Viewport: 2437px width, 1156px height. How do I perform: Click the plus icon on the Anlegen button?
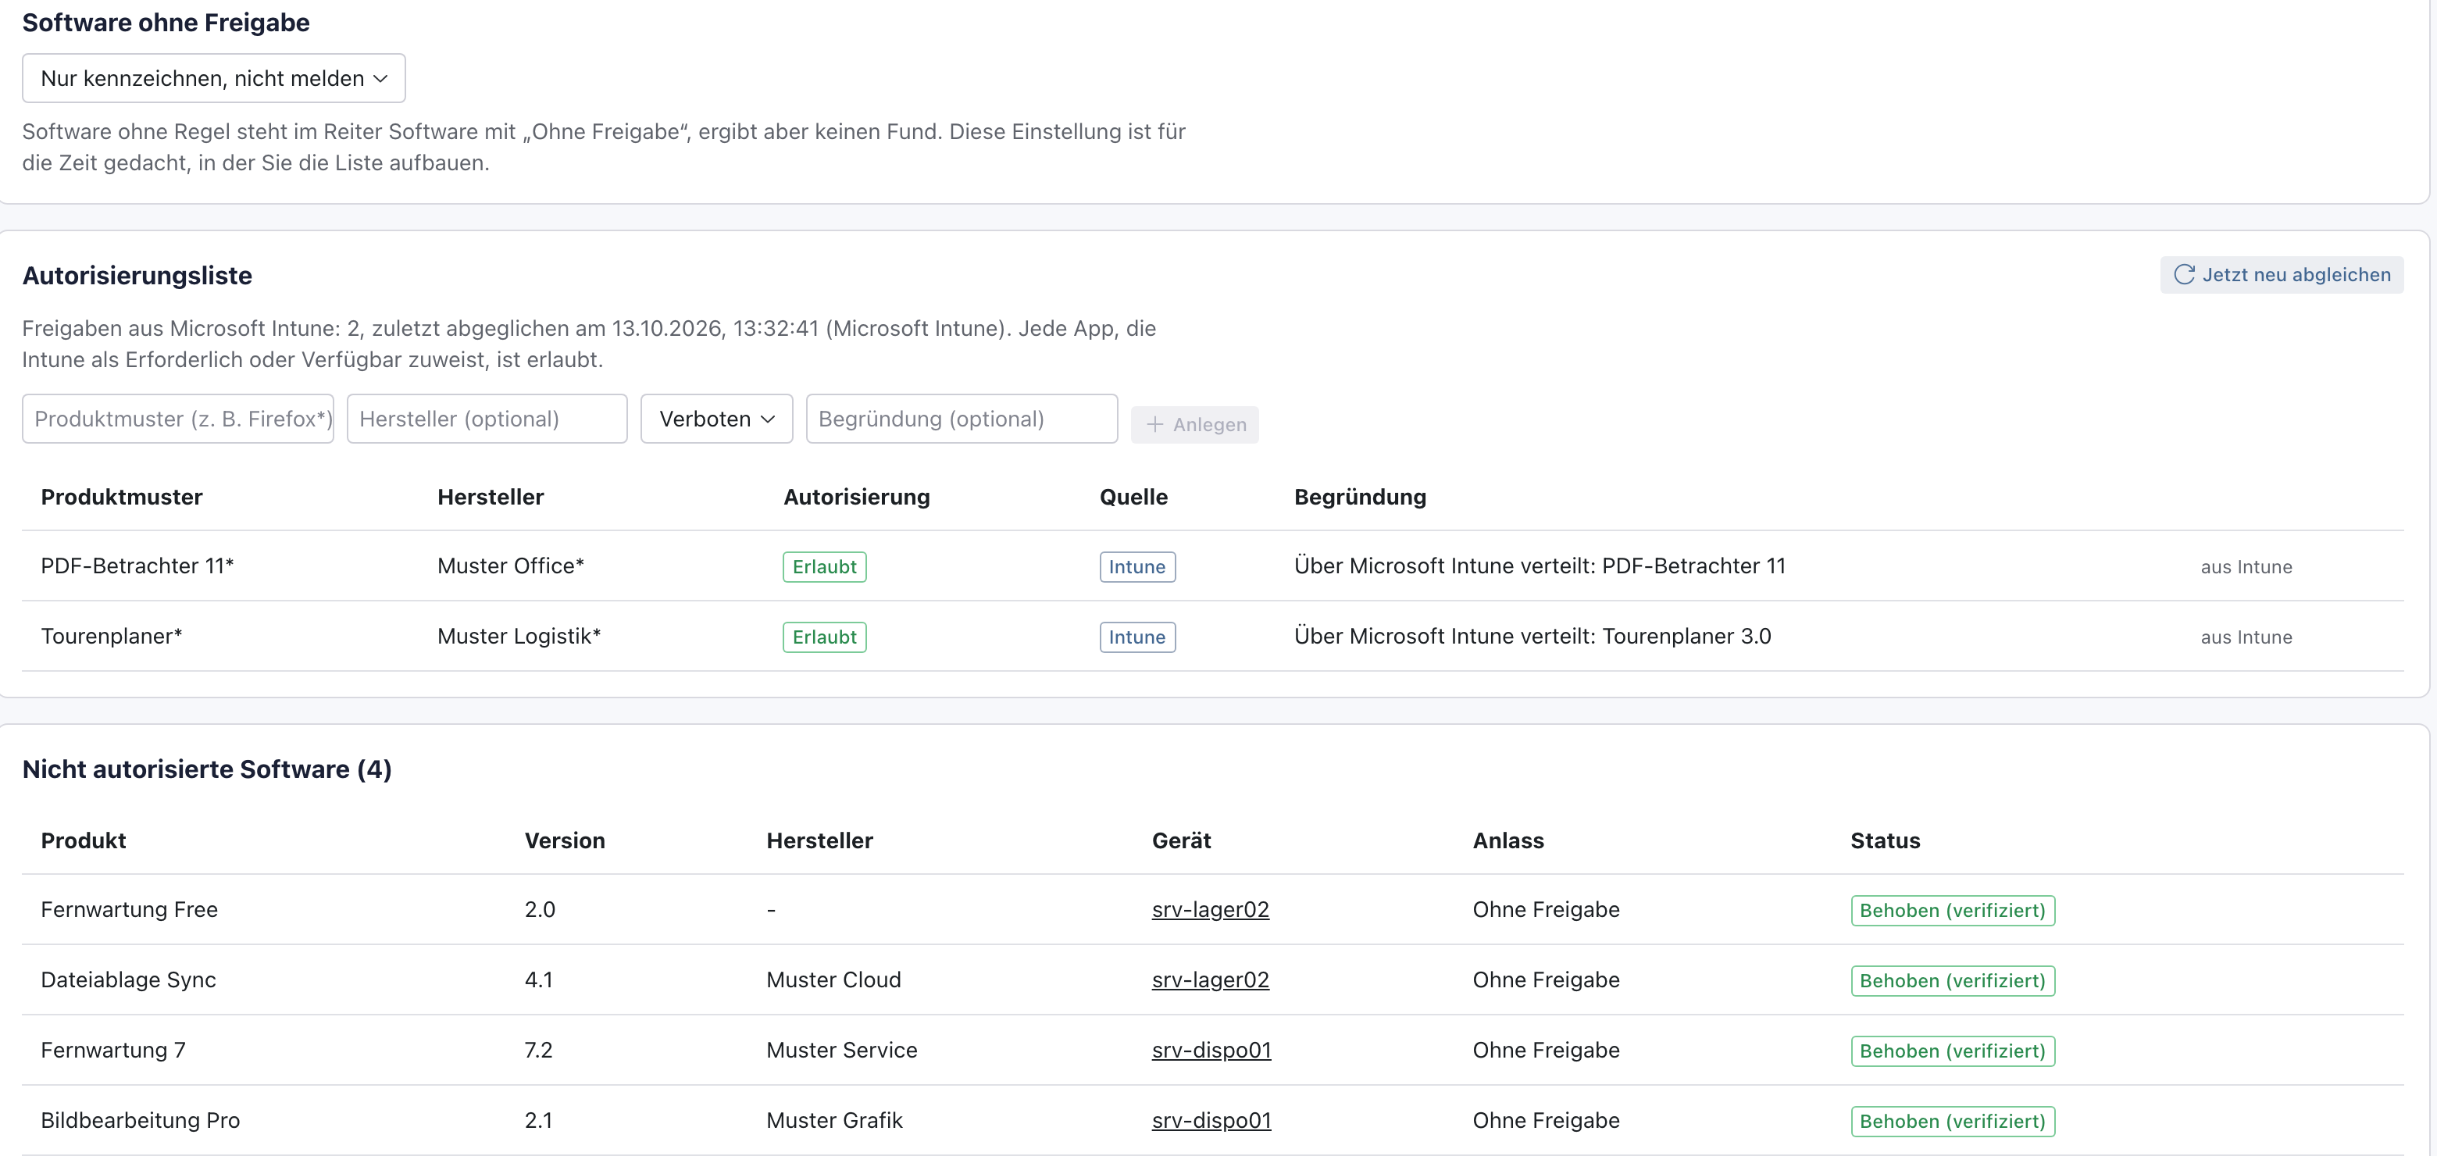[x=1154, y=425]
